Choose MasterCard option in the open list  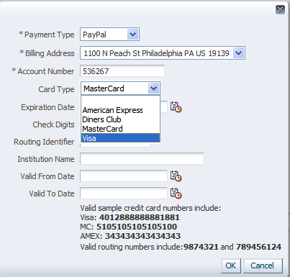pyautogui.click(x=120, y=129)
